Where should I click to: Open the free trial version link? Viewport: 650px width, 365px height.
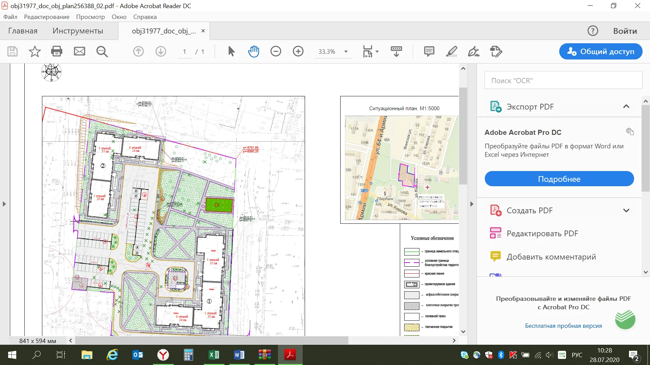[x=563, y=326]
